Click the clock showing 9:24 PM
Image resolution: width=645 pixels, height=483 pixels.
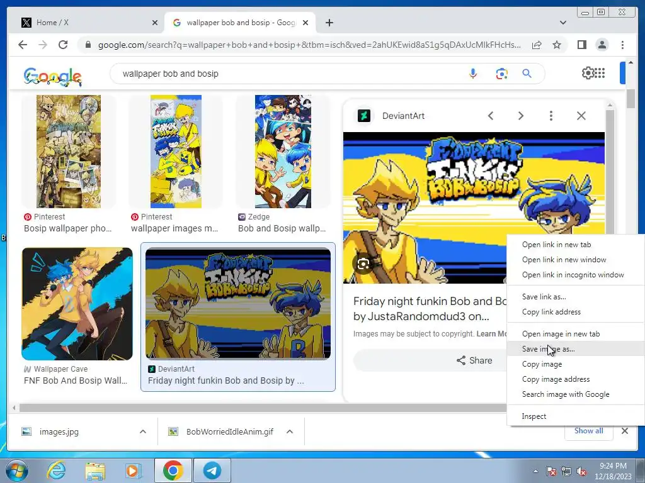click(x=613, y=466)
